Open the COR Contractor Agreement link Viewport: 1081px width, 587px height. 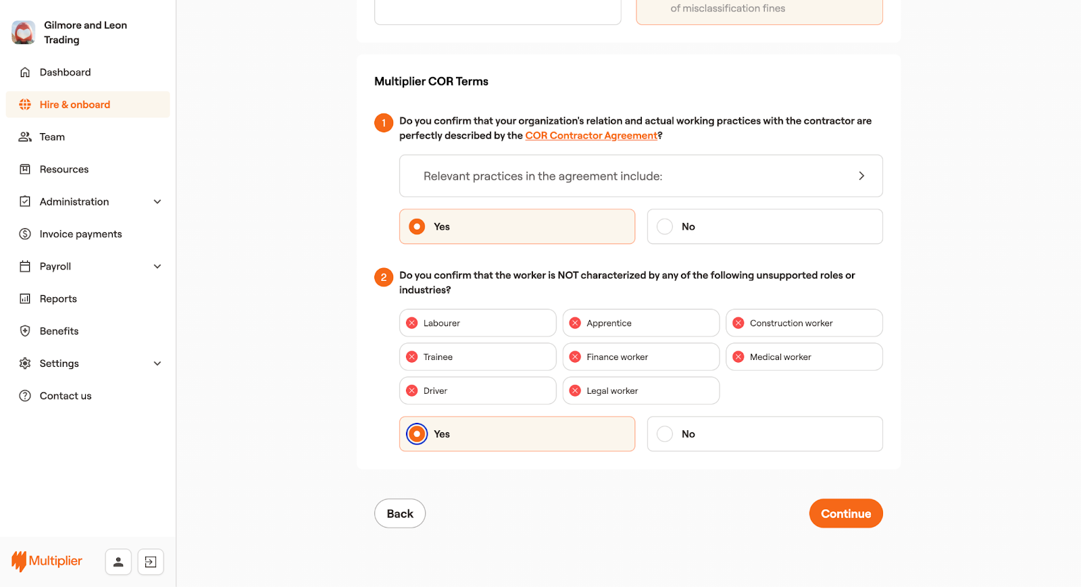[591, 136]
